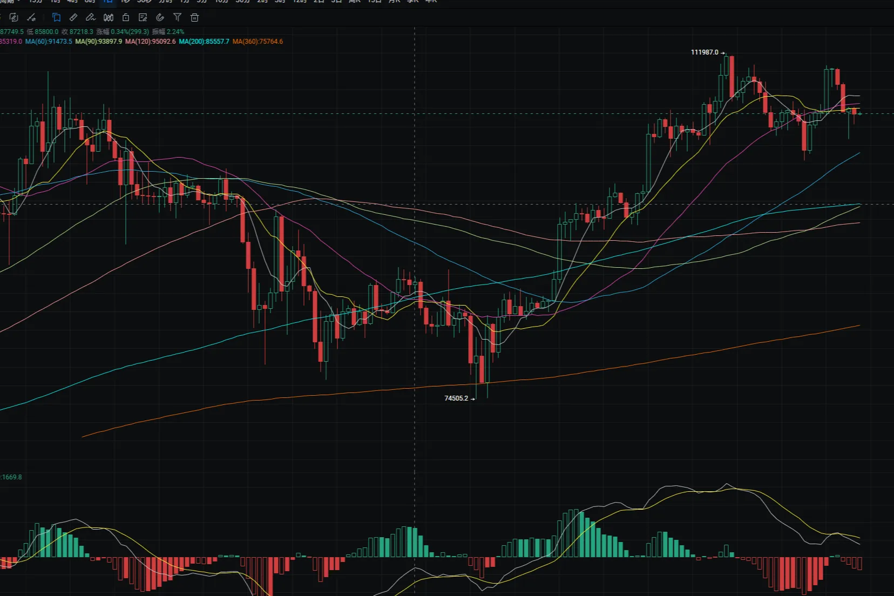This screenshot has width=894, height=596.
Task: Open the note editing tool icon
Action: click(143, 17)
